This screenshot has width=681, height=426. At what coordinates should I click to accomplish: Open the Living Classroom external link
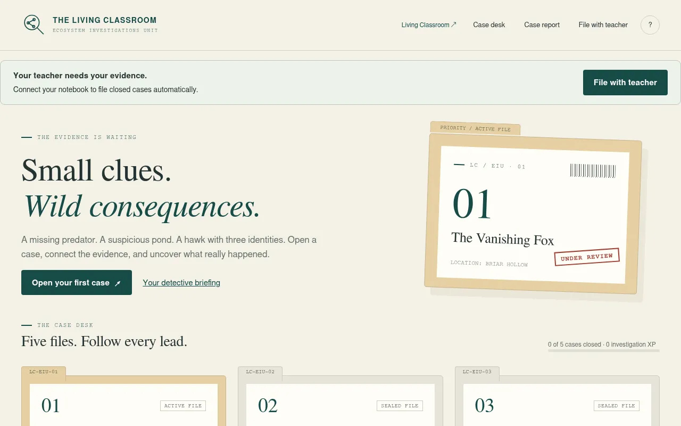click(x=429, y=25)
